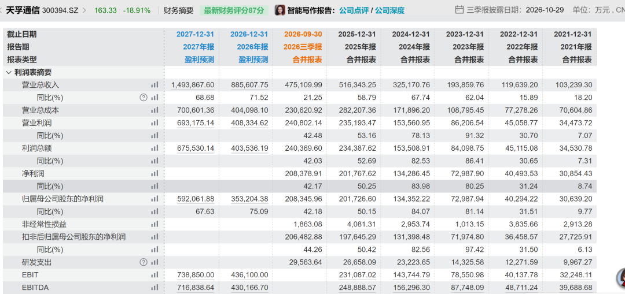Open chart icon for 扣非后归属母公司股东的净利润 row

[x=155, y=237]
